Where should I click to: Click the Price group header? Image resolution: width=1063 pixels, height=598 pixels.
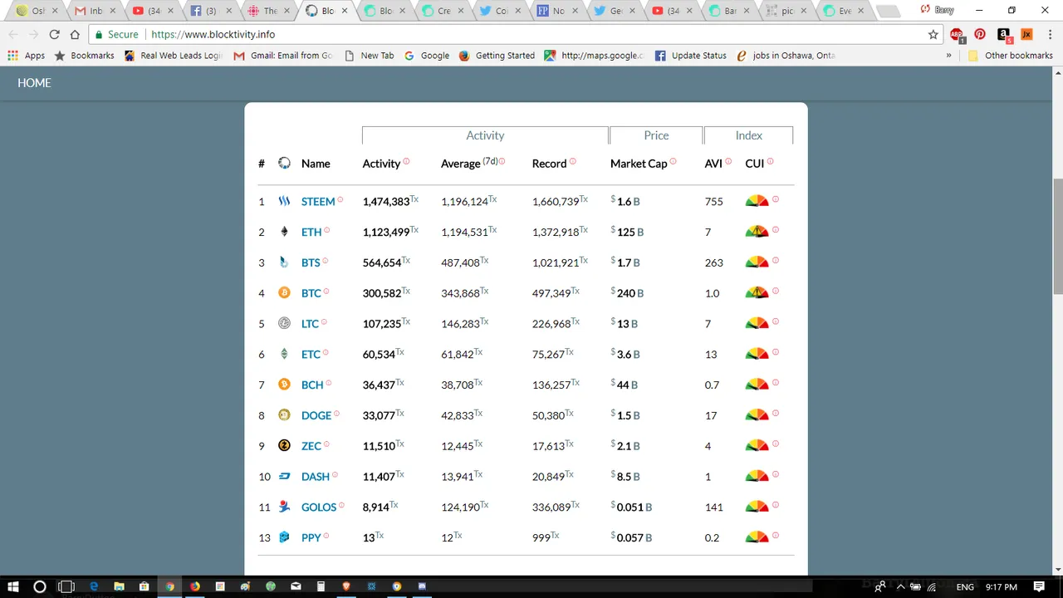(656, 135)
